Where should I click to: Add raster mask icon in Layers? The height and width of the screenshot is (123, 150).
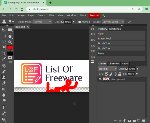(x=129, y=121)
